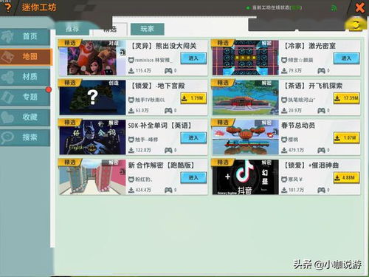Click author icon next to 执笔绘河山
The image size is (369, 277).
tap(284, 100)
